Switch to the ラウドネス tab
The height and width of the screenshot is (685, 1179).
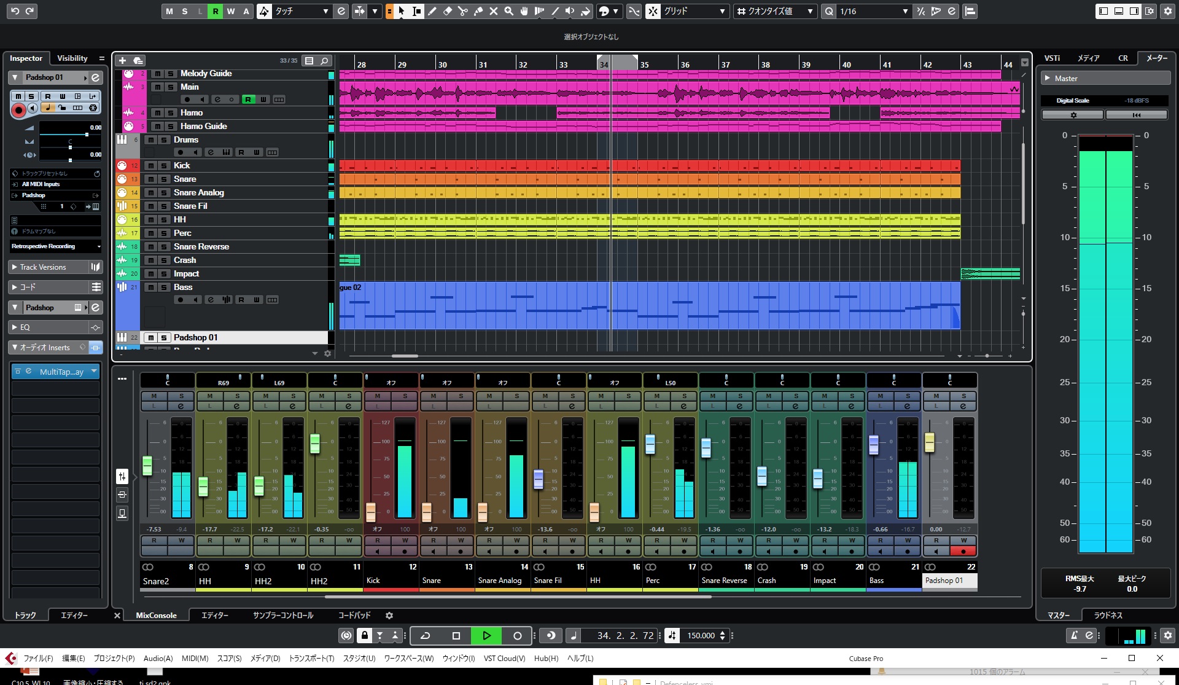click(1108, 615)
